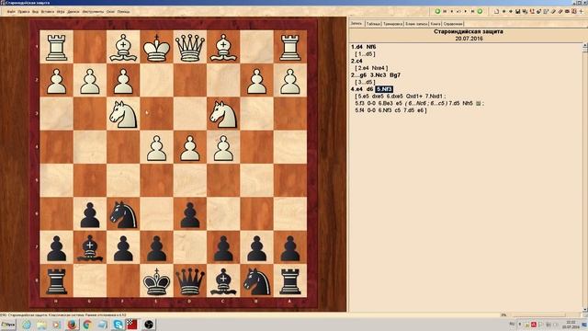Create a new game with blank page icon
This screenshot has height=331, width=588.
click(x=497, y=11)
